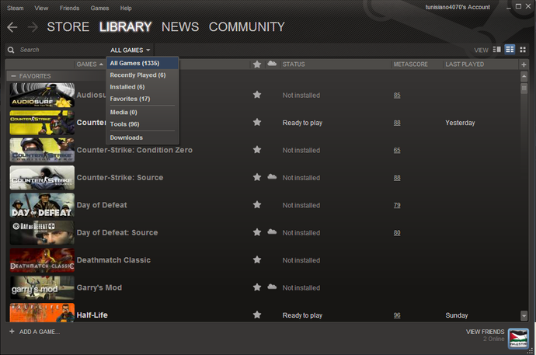
Task: Switch to detail view icon
Action: point(496,50)
